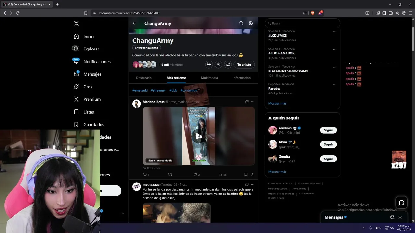415x233 pixels.
Task: Open Guardados in the sidebar
Action: coord(89,124)
